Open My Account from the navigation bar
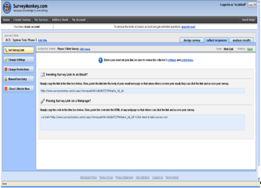261x188 pixels. tap(79, 20)
